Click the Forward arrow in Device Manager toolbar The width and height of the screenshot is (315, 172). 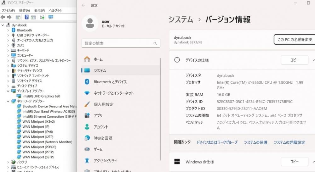click(x=9, y=17)
